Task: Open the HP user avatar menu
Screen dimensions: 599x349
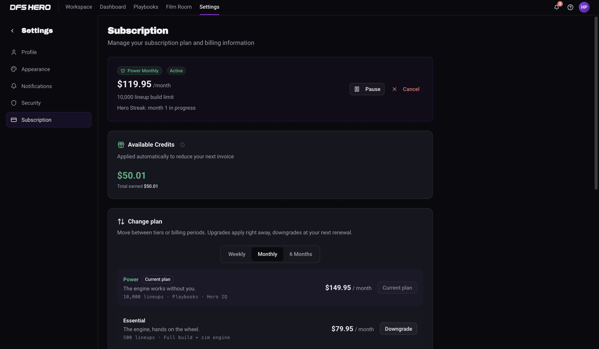Action: 584,7
